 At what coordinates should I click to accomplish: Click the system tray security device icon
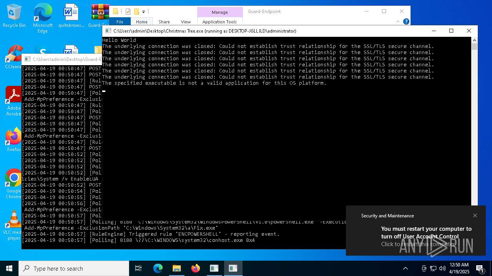(x=424, y=268)
